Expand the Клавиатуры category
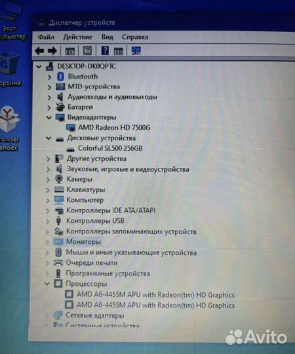The width and height of the screenshot is (295, 354). tap(48, 190)
